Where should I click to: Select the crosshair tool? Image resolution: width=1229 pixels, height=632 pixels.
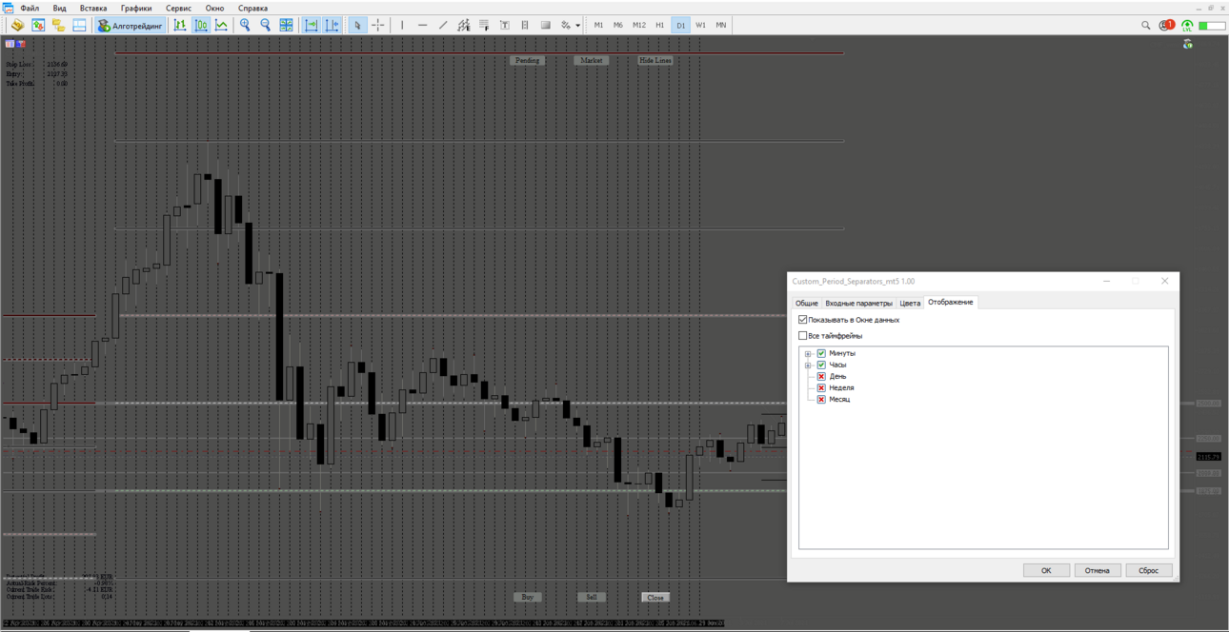coord(377,26)
